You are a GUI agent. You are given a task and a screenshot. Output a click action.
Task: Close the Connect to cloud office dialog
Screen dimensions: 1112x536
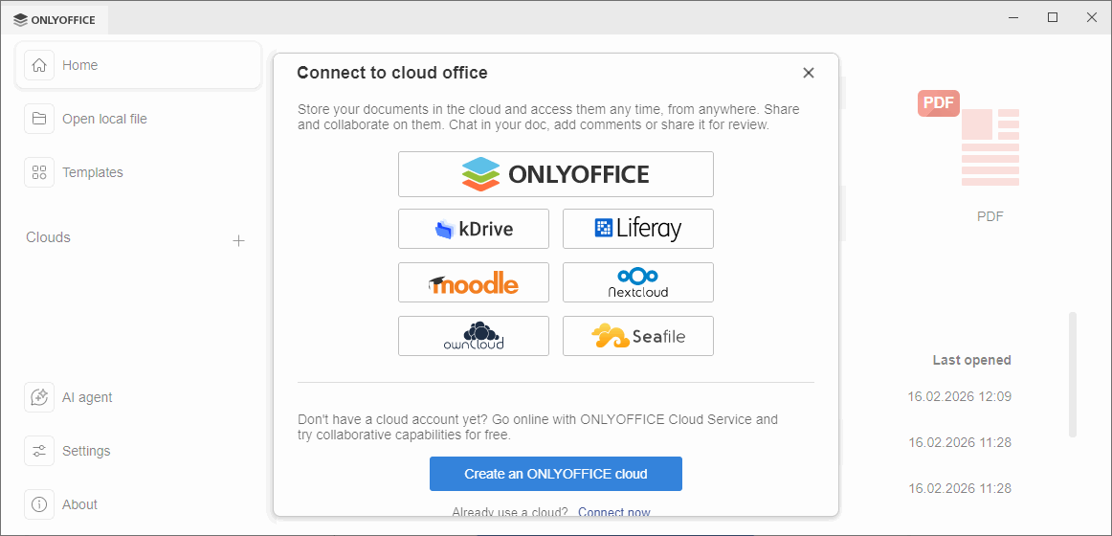809,73
